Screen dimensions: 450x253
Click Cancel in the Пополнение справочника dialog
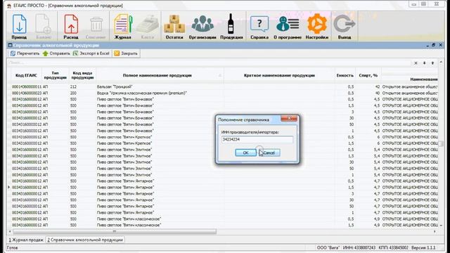point(269,153)
